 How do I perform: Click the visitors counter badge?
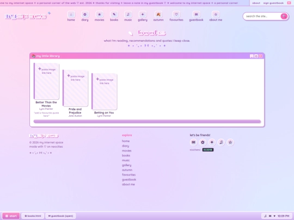coord(208,150)
